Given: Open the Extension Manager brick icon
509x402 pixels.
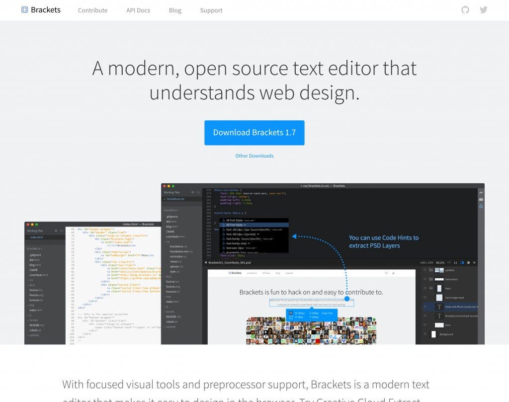Looking at the screenshot, I should click(481, 199).
